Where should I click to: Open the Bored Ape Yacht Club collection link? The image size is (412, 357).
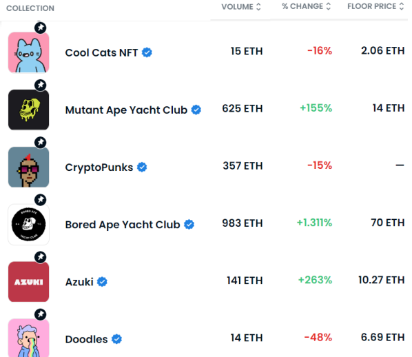pos(123,225)
